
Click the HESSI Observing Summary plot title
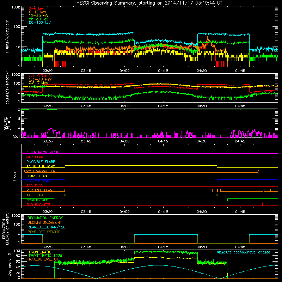[149, 3]
